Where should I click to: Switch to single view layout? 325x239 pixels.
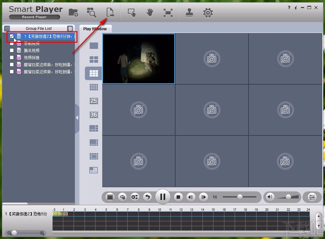(x=93, y=45)
